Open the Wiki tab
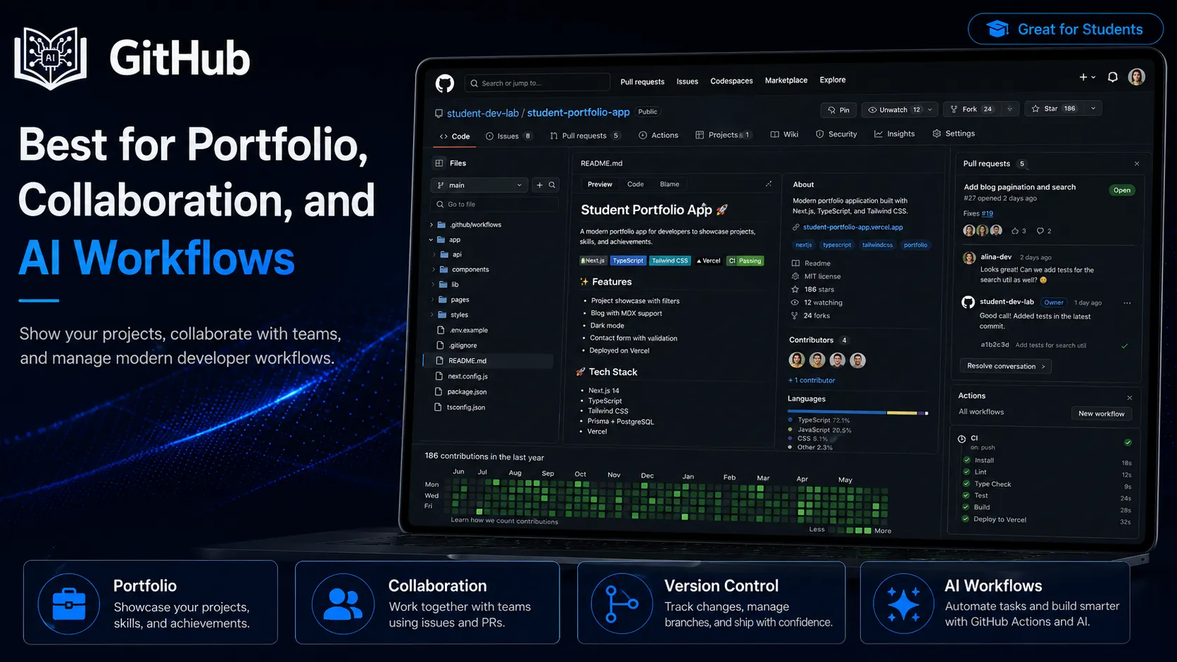 tap(784, 134)
